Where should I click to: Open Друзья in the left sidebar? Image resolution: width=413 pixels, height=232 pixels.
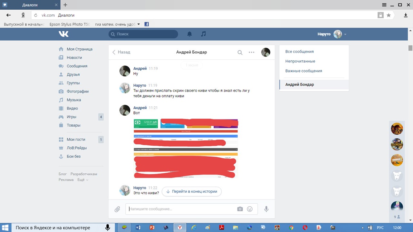tap(73, 74)
